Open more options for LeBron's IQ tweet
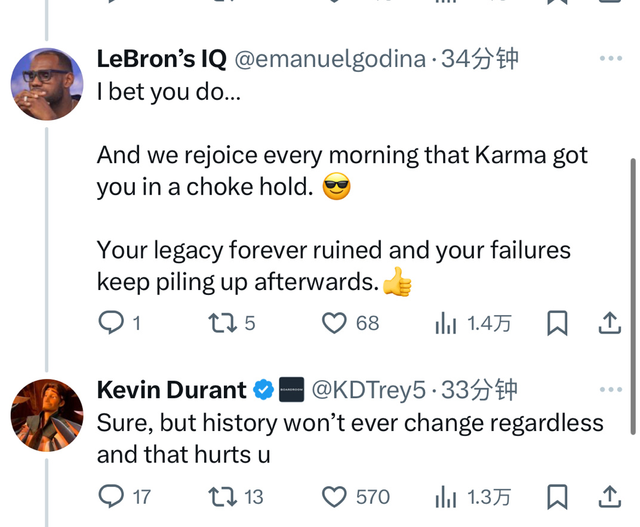 click(611, 58)
